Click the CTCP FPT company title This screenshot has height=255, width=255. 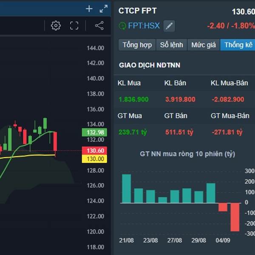(x=137, y=11)
